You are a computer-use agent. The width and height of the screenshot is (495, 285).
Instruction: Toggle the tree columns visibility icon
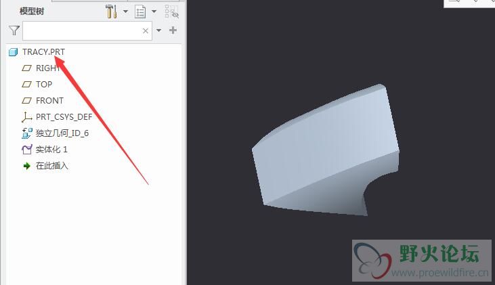(x=172, y=12)
